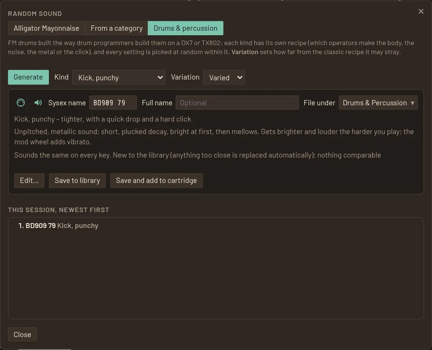Click the "THIS SESSION, NEWEST FIRST" heading
432x350 pixels.
[59, 210]
